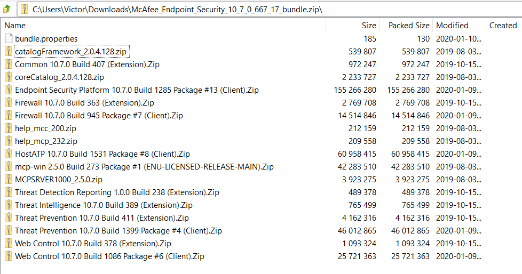Click the coreCatalog_2.0.4.128.zip archive icon
This screenshot has height=274, width=522.
[x=8, y=77]
